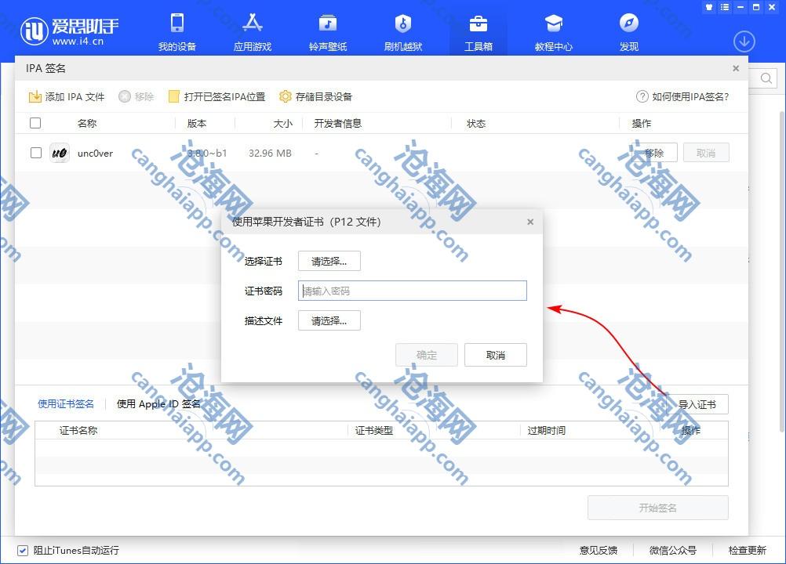Select the 使用证书签名 tab
The width and height of the screenshot is (786, 564).
point(66,404)
